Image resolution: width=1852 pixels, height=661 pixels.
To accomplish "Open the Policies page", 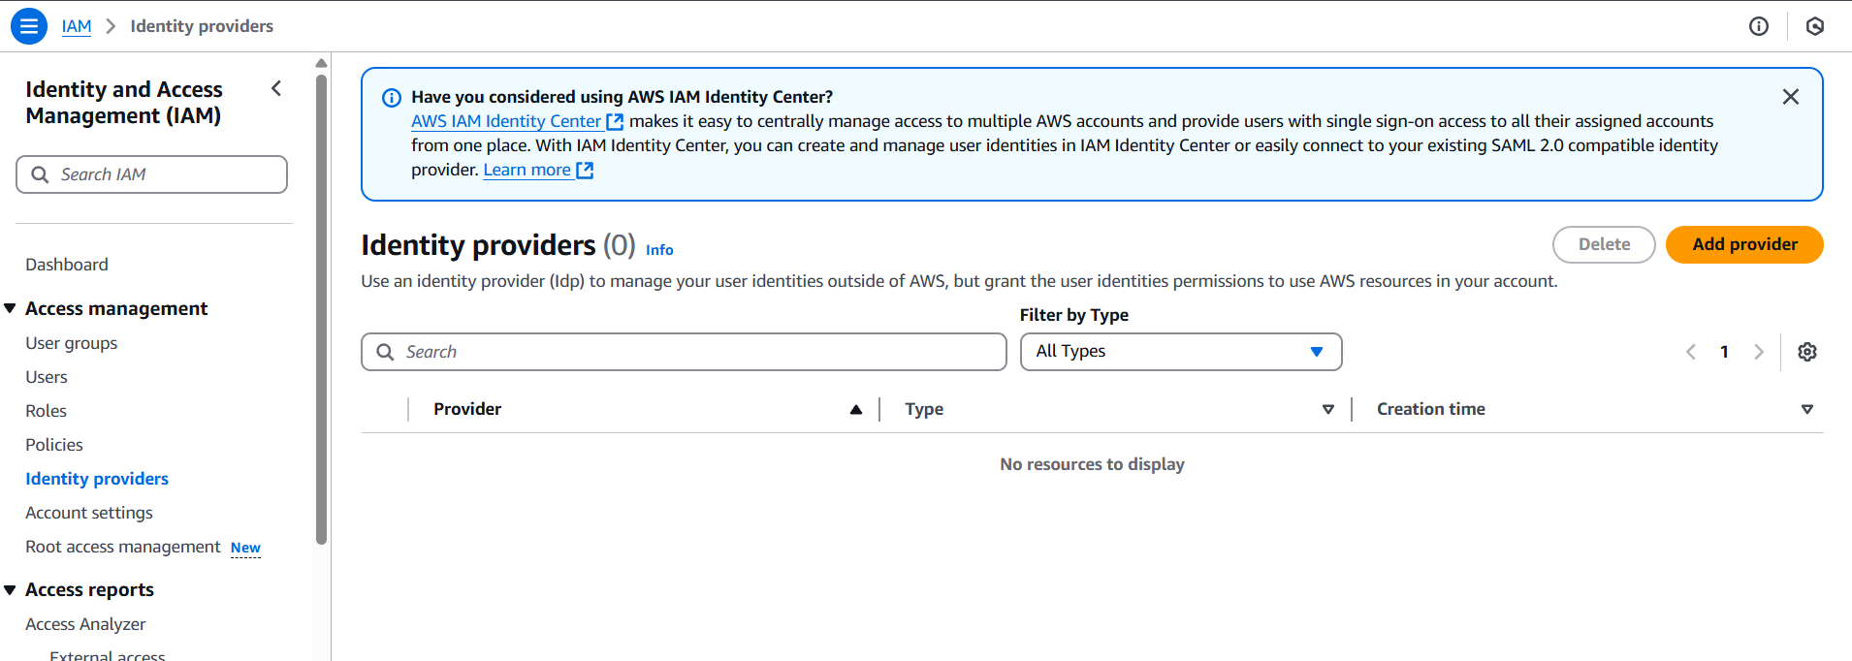I will [54, 445].
